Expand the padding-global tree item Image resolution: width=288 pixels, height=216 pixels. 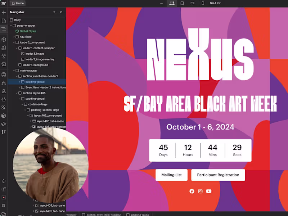[19, 82]
